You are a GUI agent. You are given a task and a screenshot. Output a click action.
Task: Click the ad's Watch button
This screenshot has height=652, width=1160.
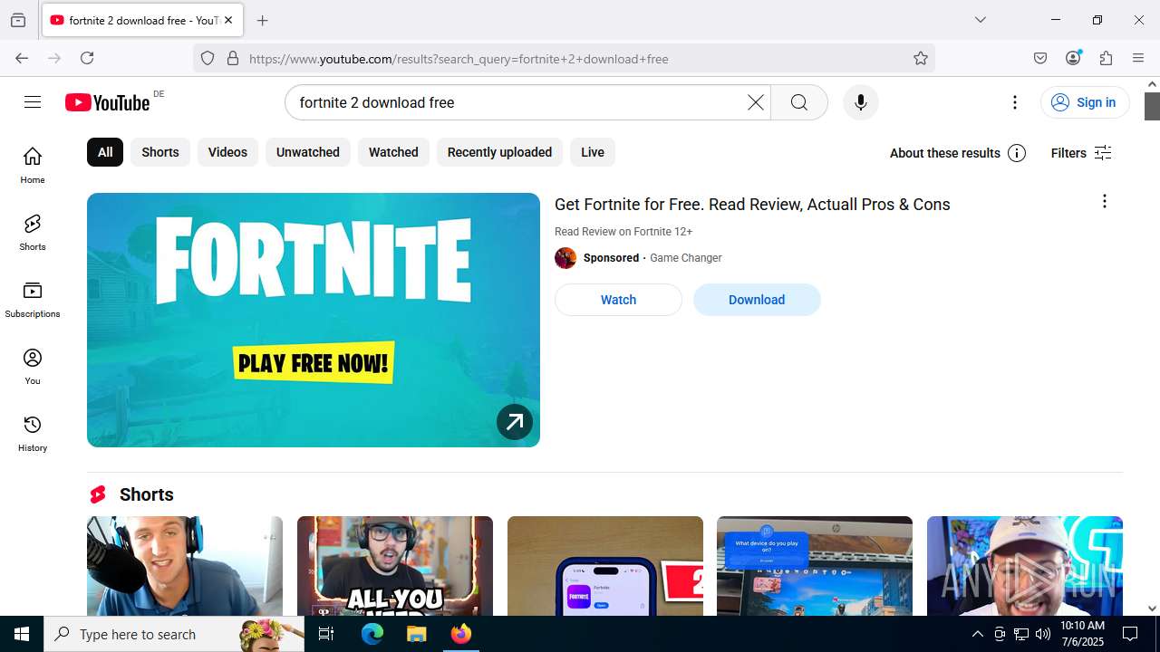coord(618,300)
